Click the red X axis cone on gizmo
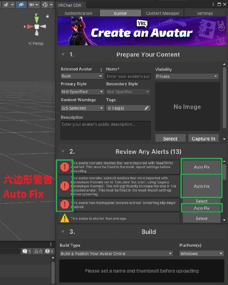 click(x=29, y=27)
